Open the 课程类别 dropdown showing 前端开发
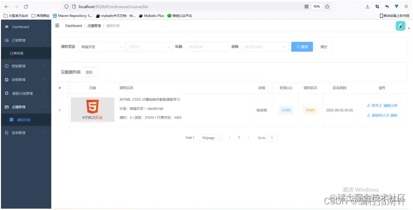The height and width of the screenshot is (210, 413). pos(101,47)
